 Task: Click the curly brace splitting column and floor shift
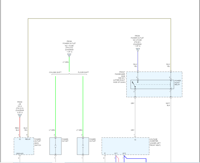[69, 74]
